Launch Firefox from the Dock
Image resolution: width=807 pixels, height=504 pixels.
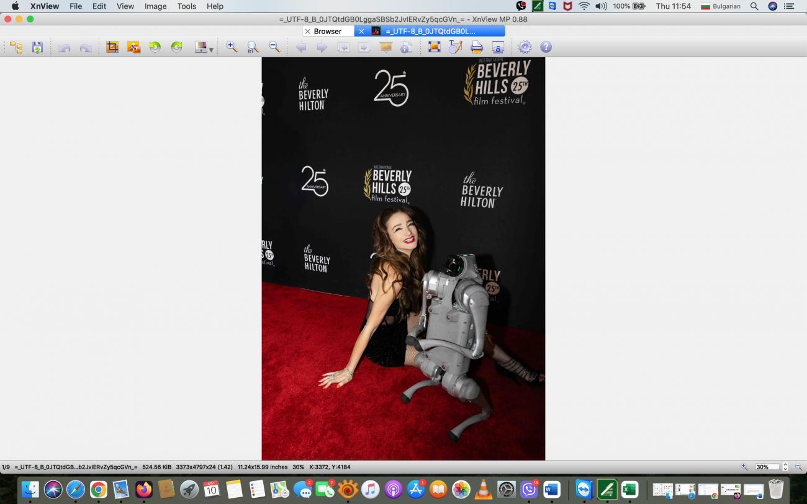coord(144,489)
